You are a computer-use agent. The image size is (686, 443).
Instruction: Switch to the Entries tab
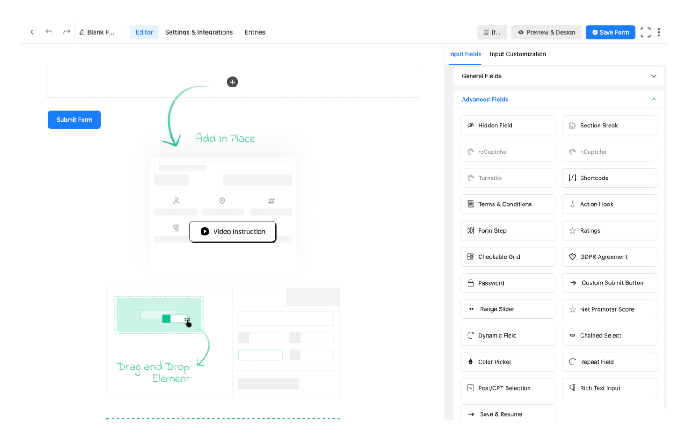point(254,32)
